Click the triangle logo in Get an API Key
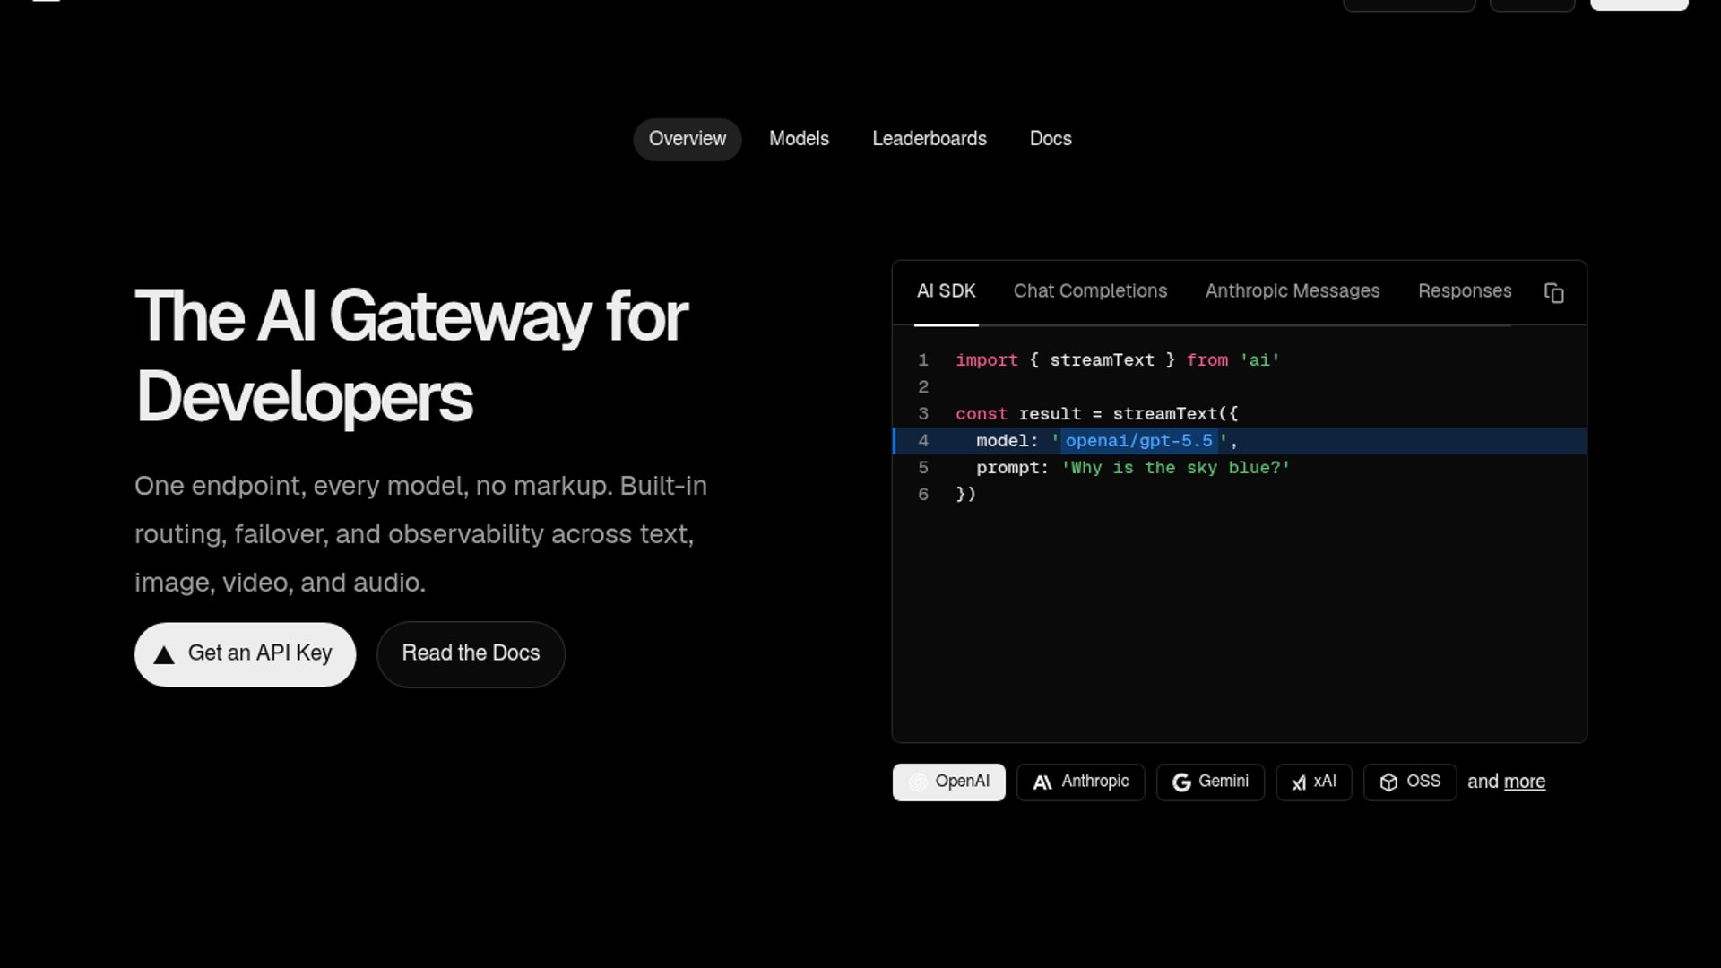This screenshot has width=1721, height=968. 163,655
